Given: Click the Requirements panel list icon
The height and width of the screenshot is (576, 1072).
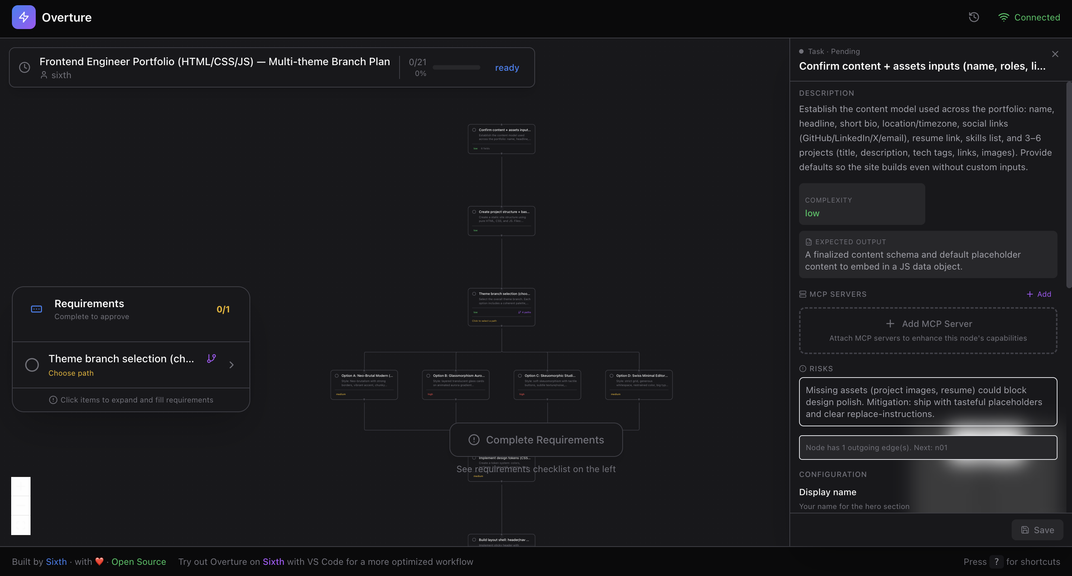Looking at the screenshot, I should (36, 309).
